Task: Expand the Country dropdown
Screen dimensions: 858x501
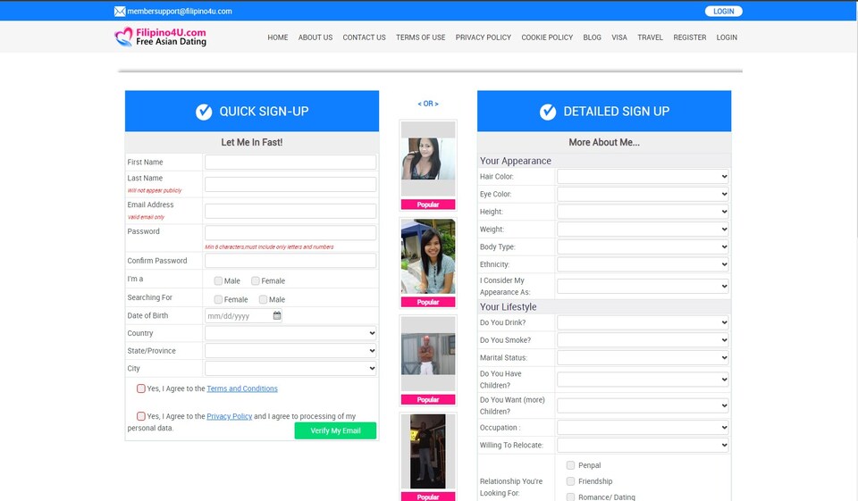Action: pyautogui.click(x=290, y=333)
